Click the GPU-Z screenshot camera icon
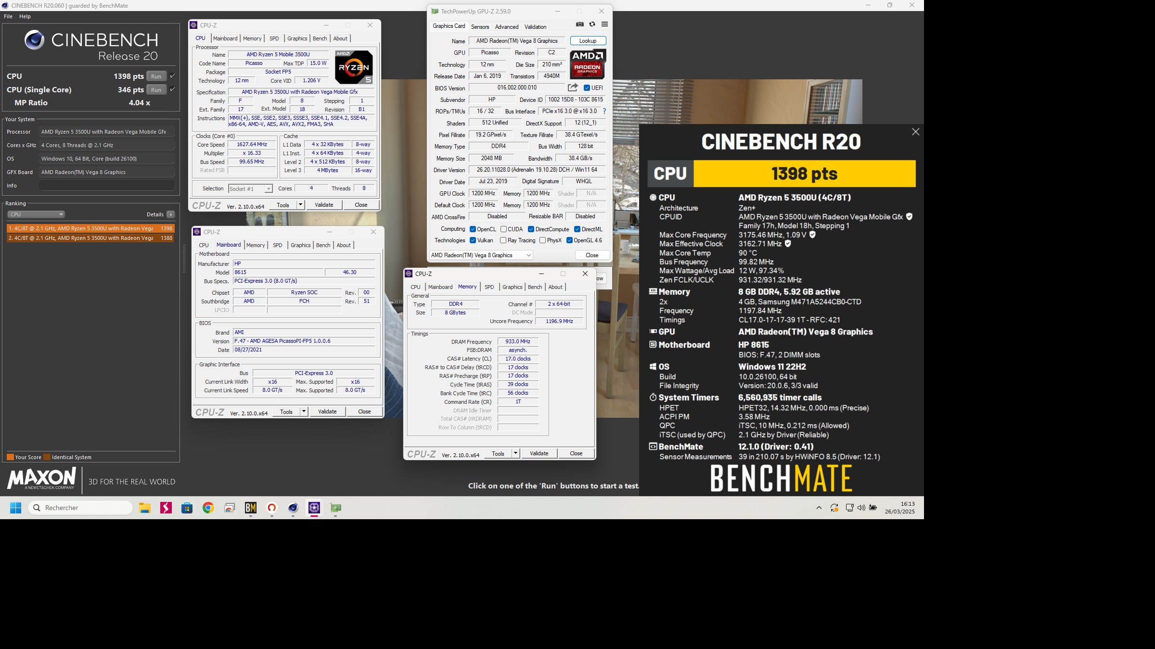Screen dimensions: 1155x649 click(579, 25)
